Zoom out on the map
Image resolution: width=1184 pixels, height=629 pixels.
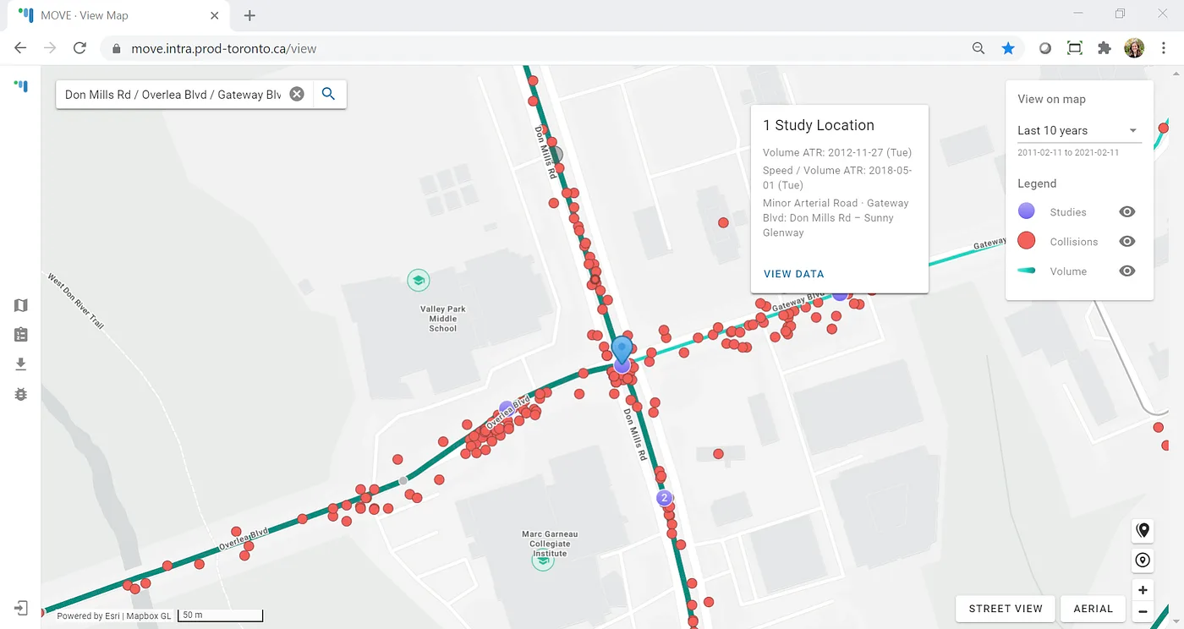pos(1143,611)
